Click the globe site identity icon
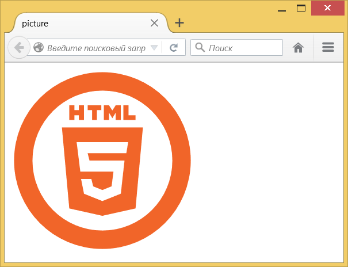This screenshot has width=348, height=267. [x=39, y=48]
